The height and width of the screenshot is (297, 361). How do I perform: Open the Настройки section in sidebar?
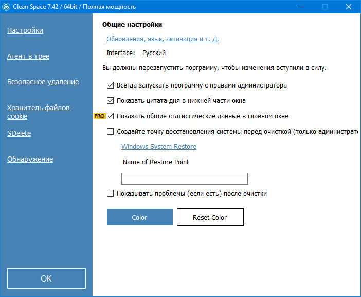point(25,30)
